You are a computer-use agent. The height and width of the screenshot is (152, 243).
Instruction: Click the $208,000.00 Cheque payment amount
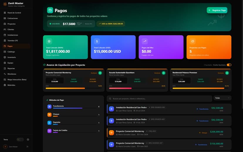pyautogui.click(x=217, y=132)
